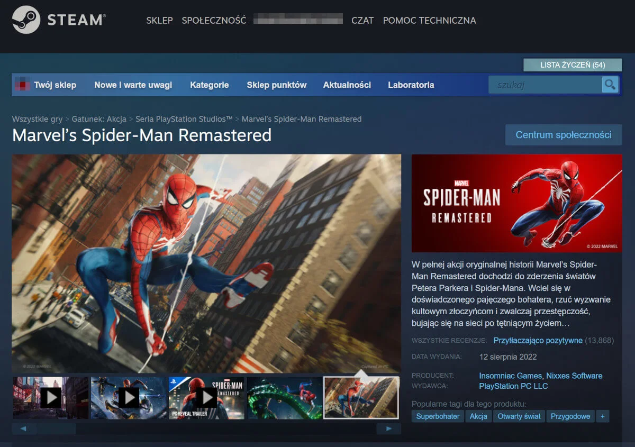Click the left carousel arrow
635x447 pixels.
(22, 428)
